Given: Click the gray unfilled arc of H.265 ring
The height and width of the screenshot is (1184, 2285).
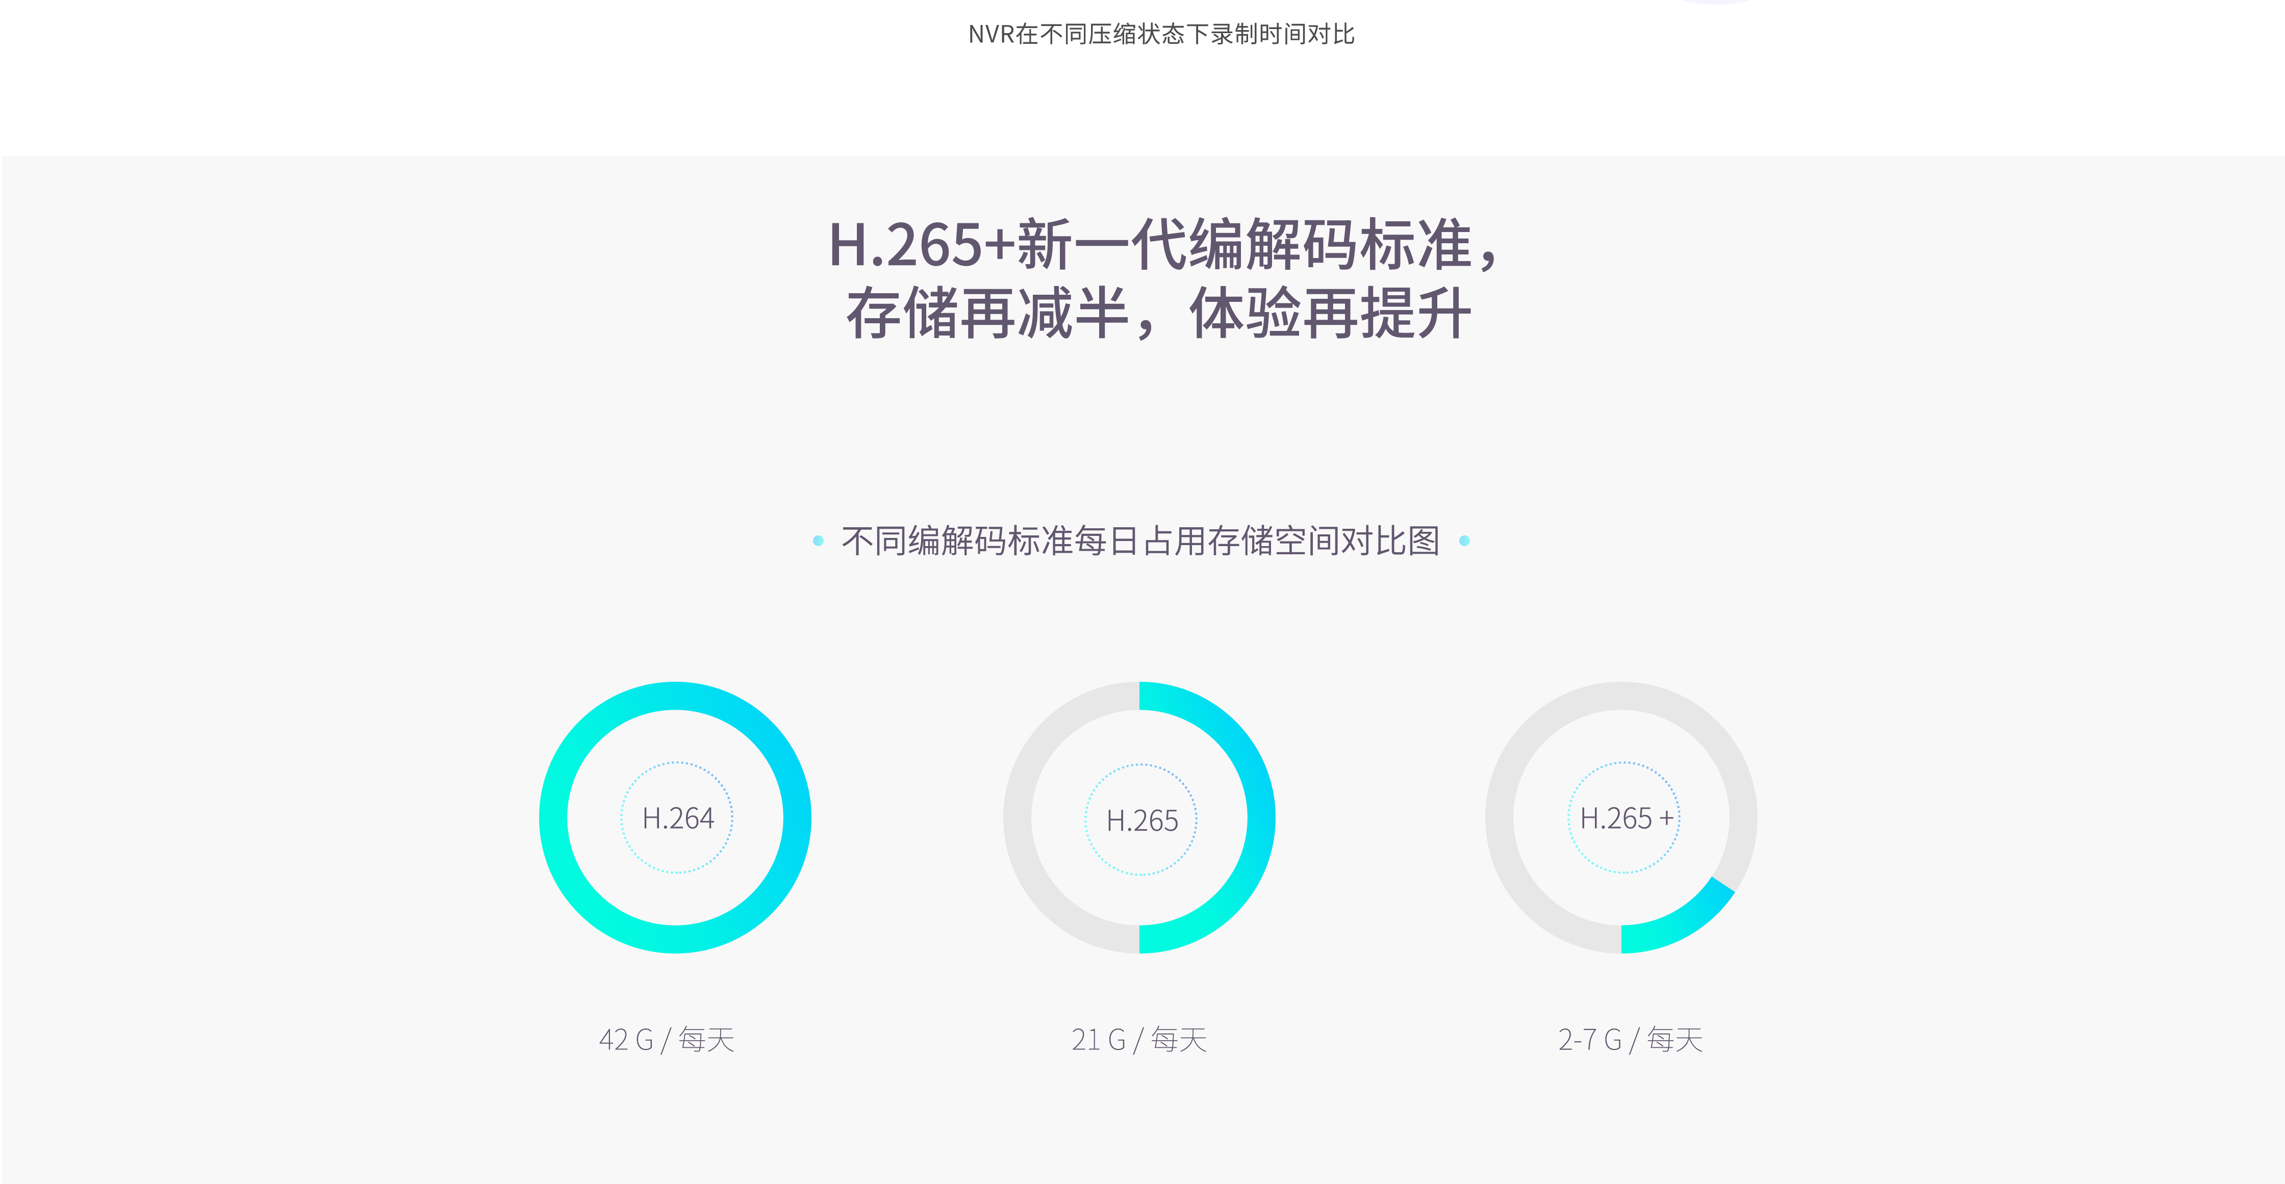Looking at the screenshot, I should click(x=1018, y=818).
